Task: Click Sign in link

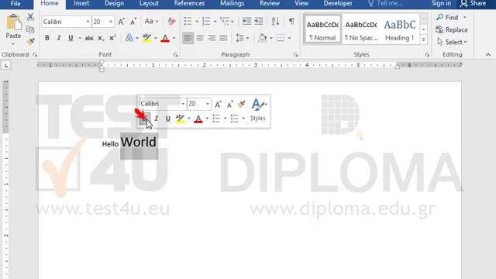Action: pos(441,4)
